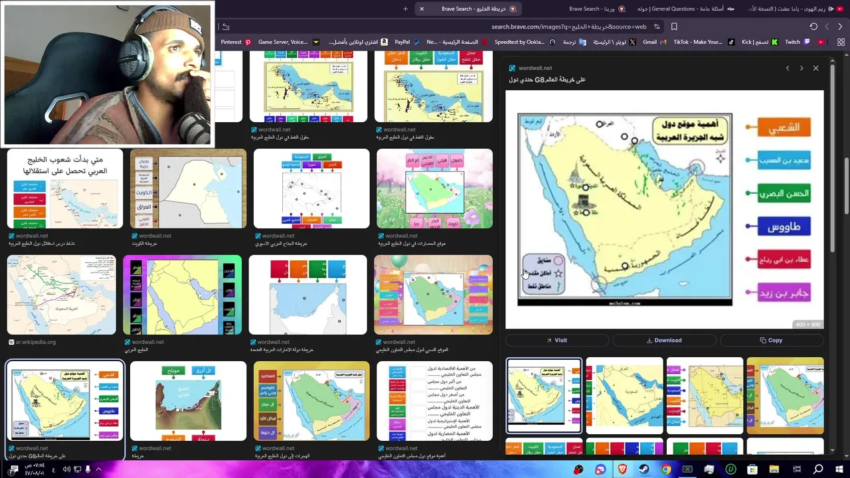Open a new browser tab

405,9
